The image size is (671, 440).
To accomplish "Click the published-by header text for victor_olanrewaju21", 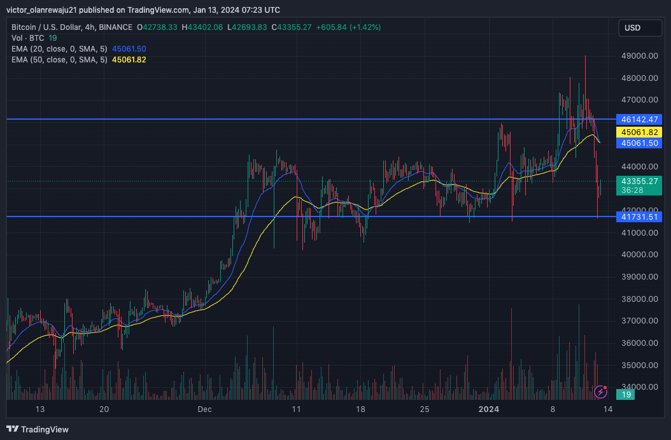I will coord(143,10).
